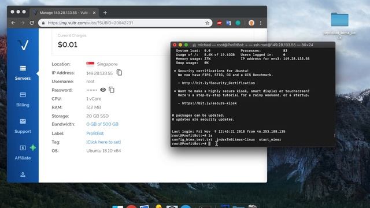370x208 pixels.
Task: Select config_btmx_test.txt in the terminal listing
Action: pos(192,140)
